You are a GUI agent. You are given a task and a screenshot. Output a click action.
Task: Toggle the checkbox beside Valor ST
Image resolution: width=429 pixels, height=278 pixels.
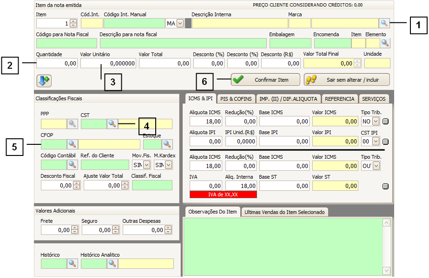(385, 186)
